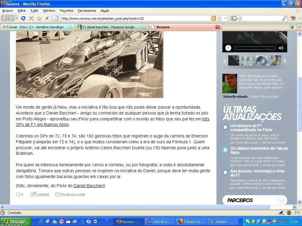Viewport: 302px width, 226px height.
Task: Click the vertical scrollbar down arrow
Action: [299, 202]
